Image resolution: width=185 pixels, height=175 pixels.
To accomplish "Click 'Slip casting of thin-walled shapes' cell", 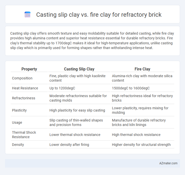I will [x=79, y=122].
